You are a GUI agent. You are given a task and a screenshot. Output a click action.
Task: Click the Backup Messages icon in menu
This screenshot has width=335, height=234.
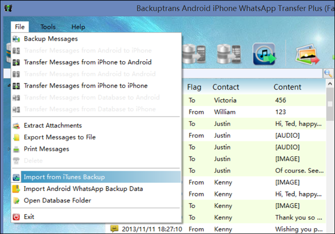click(16, 39)
